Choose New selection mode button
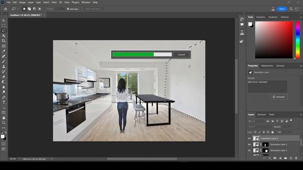Screen dimensions: 303x170 [x=24, y=9]
